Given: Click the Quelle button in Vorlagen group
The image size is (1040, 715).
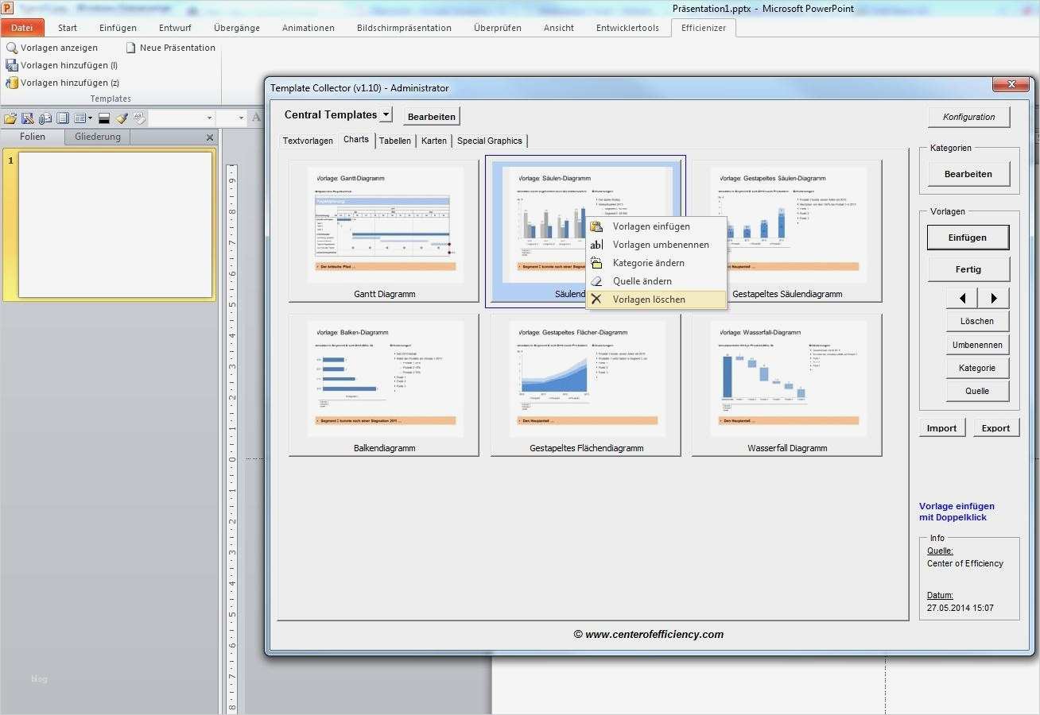Looking at the screenshot, I should [x=977, y=391].
